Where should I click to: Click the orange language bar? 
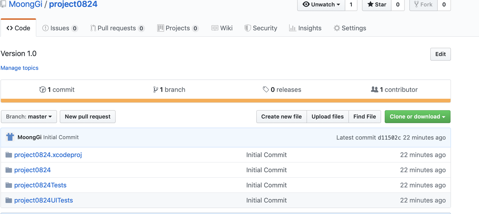[226, 100]
